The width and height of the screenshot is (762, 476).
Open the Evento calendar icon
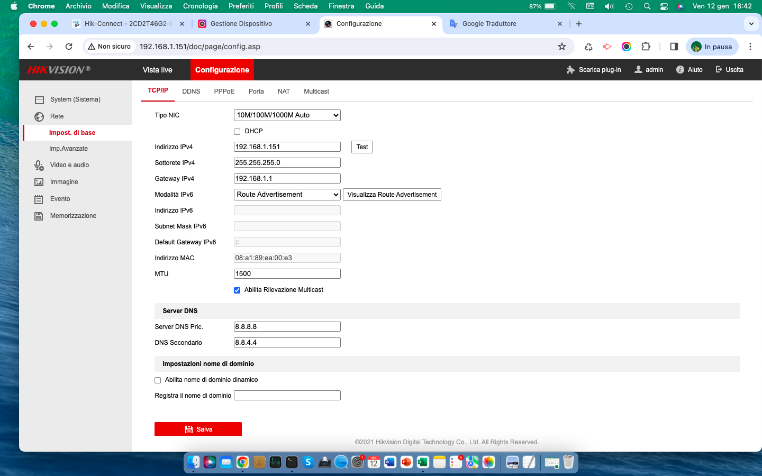[39, 199]
